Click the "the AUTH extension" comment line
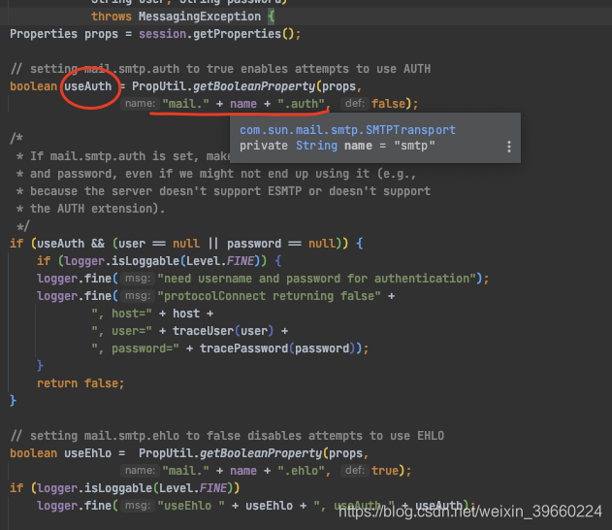Image resolution: width=612 pixels, height=530 pixels. tap(90, 209)
